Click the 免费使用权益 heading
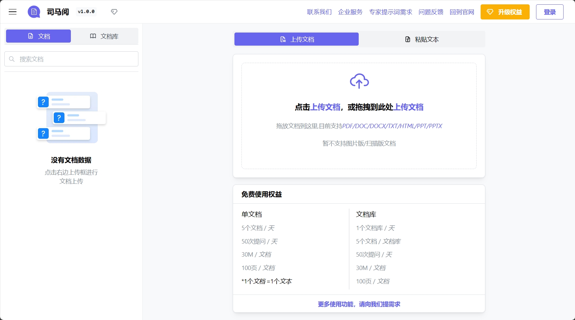The width and height of the screenshot is (575, 320). 261,194
